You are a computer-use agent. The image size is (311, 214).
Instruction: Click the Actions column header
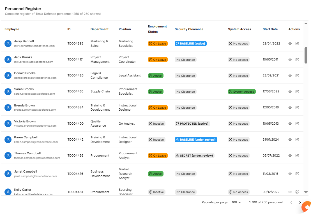click(294, 29)
